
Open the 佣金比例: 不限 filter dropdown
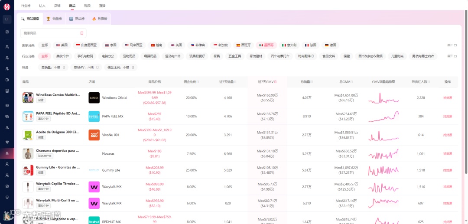click(x=120, y=68)
